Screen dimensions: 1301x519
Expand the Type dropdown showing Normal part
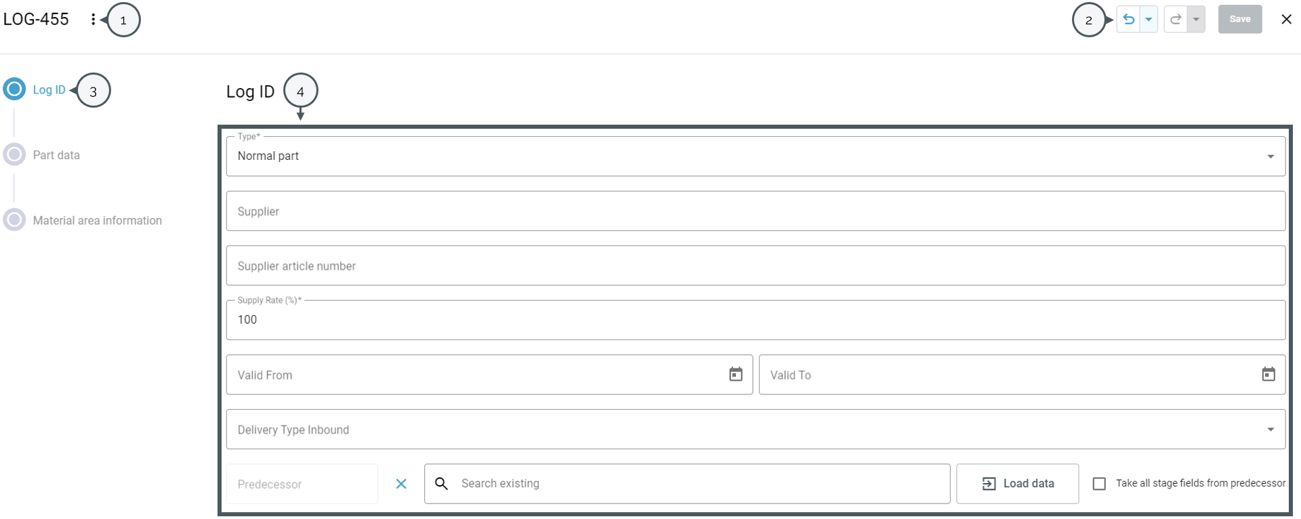[756, 157]
